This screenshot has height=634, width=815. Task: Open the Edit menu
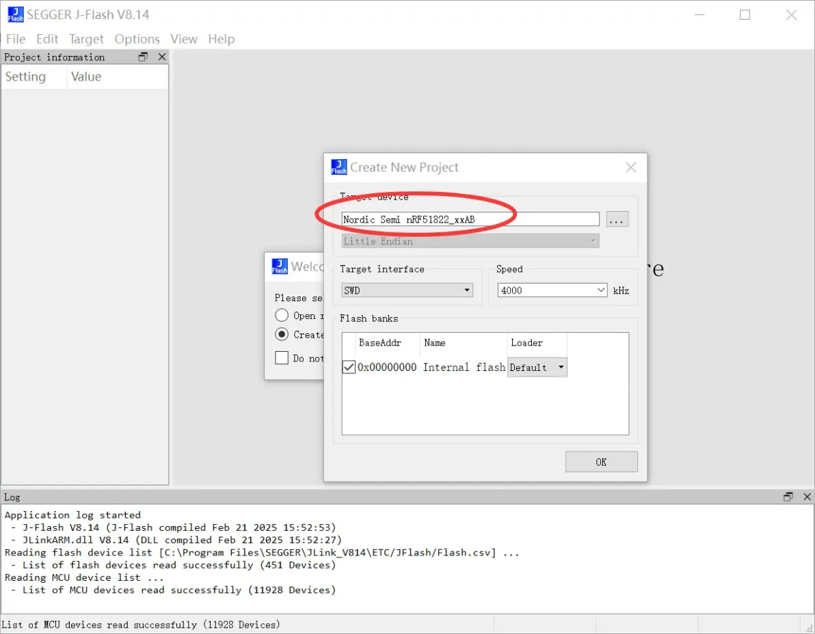[47, 39]
